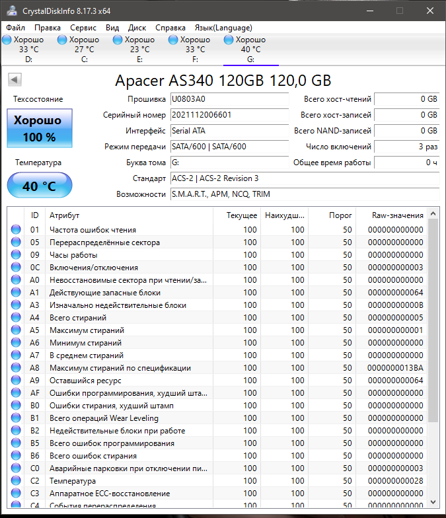Click the Текущее column header
Image resolution: width=446 pixels, height=518 pixels.
tap(237, 215)
